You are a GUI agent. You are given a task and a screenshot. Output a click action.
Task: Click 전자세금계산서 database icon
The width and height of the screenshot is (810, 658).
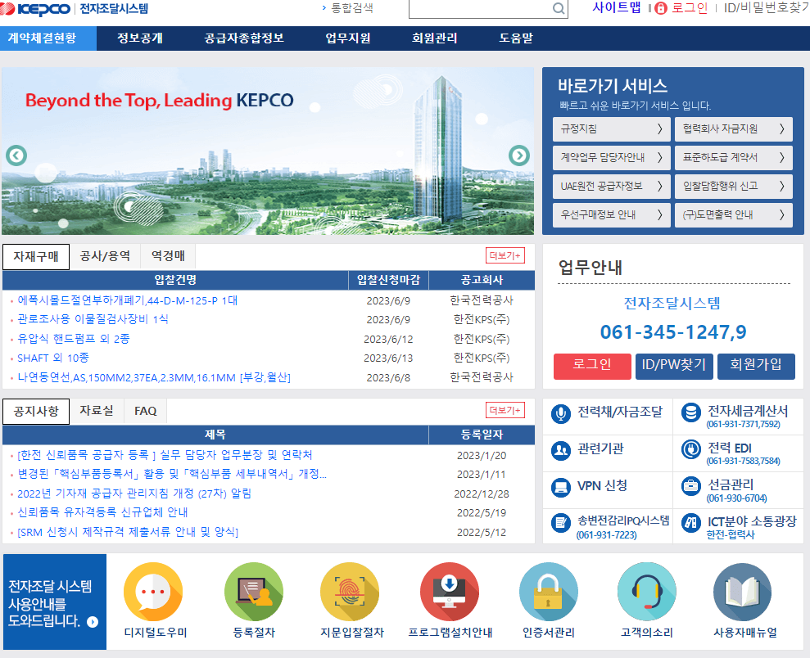coord(690,412)
